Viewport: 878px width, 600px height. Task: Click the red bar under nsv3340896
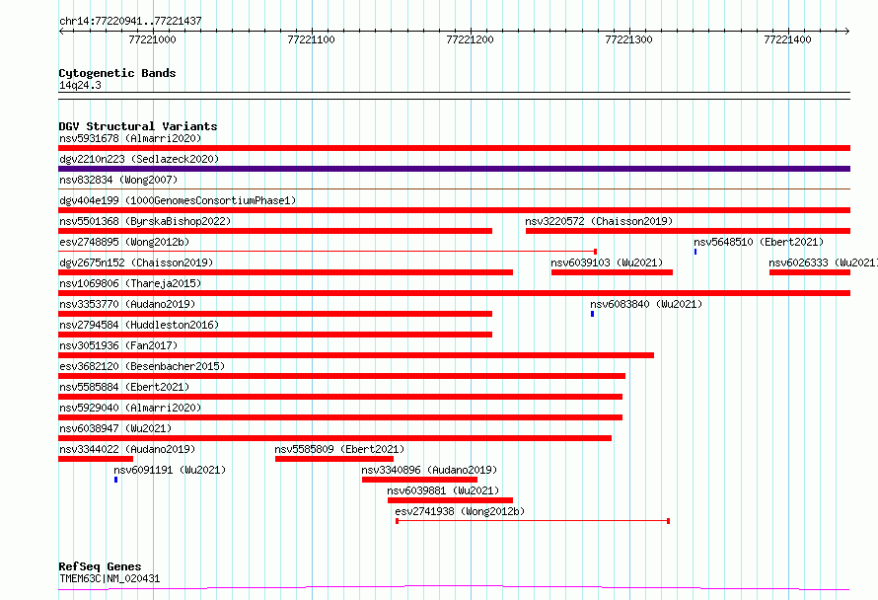point(419,480)
